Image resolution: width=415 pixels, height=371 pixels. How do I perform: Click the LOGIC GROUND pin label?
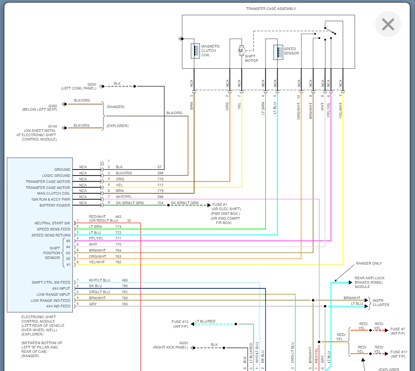(x=56, y=176)
